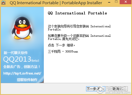132x95 pixels.
Task: Minimize the installer window
Action: 109,2
